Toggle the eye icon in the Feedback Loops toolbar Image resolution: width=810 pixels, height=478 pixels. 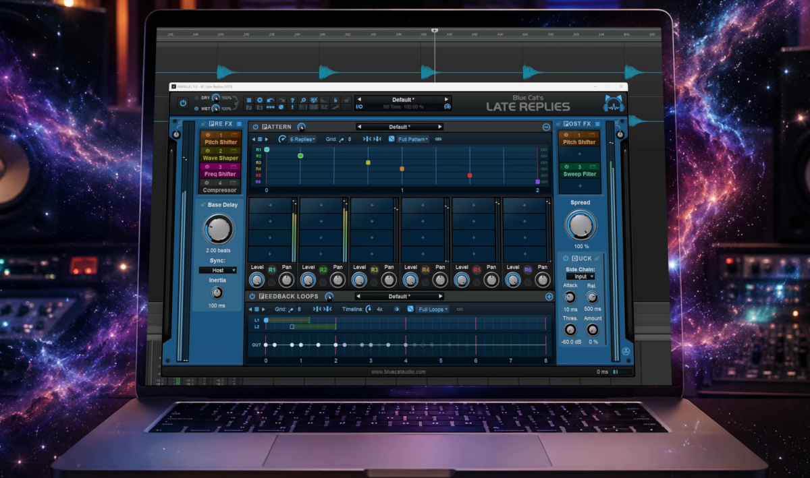396,309
